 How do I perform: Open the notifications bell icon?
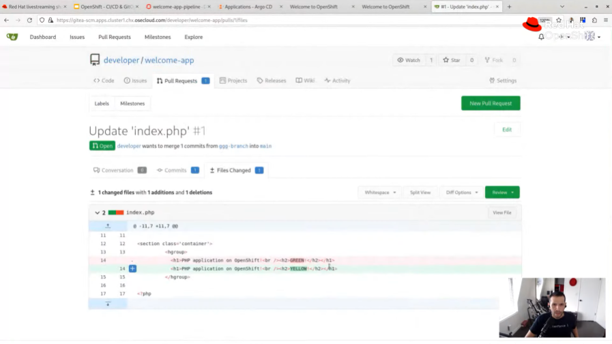pyautogui.click(x=541, y=37)
